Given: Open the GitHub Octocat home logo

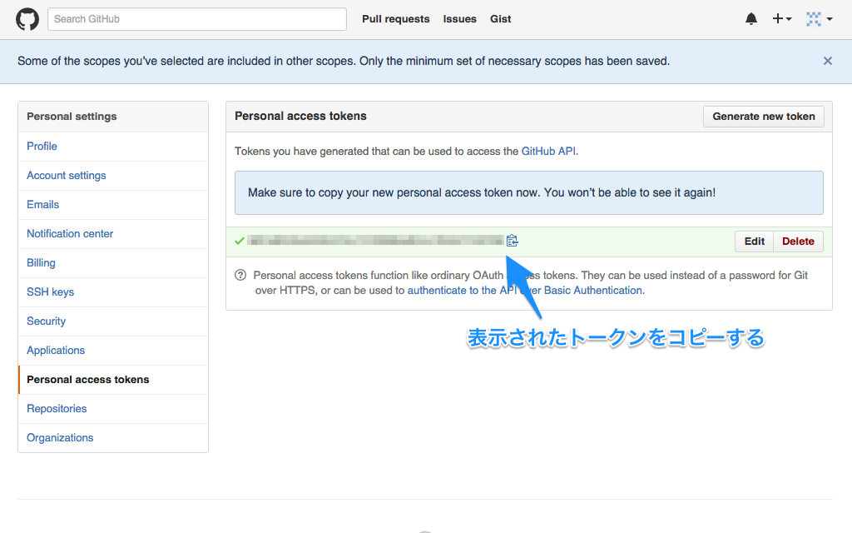Looking at the screenshot, I should click(x=27, y=19).
